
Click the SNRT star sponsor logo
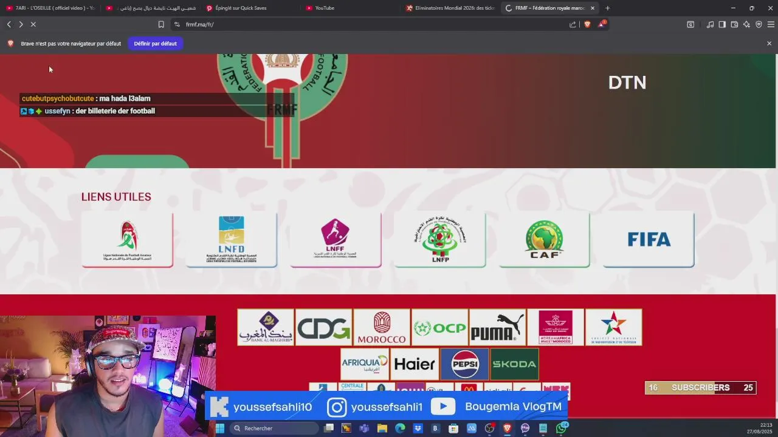(613, 327)
